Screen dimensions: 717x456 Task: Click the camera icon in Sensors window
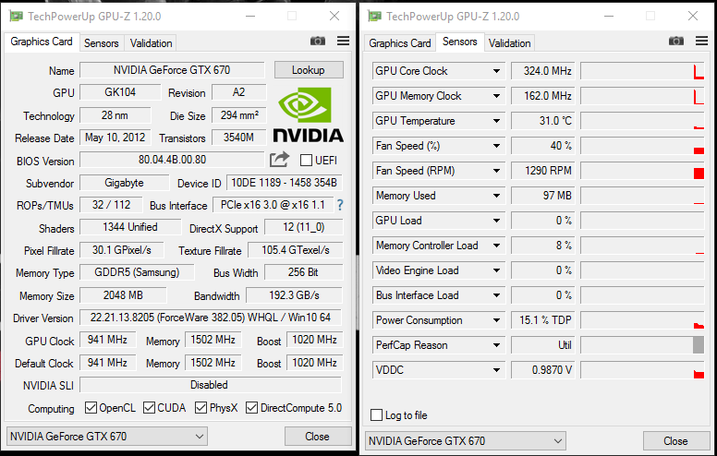pos(676,42)
